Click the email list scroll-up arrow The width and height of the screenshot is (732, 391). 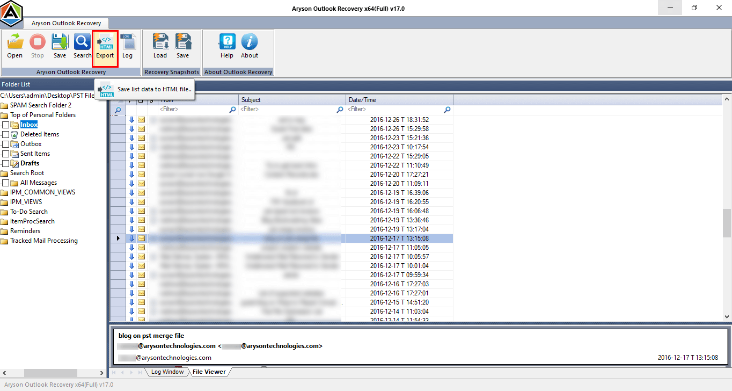coord(727,99)
